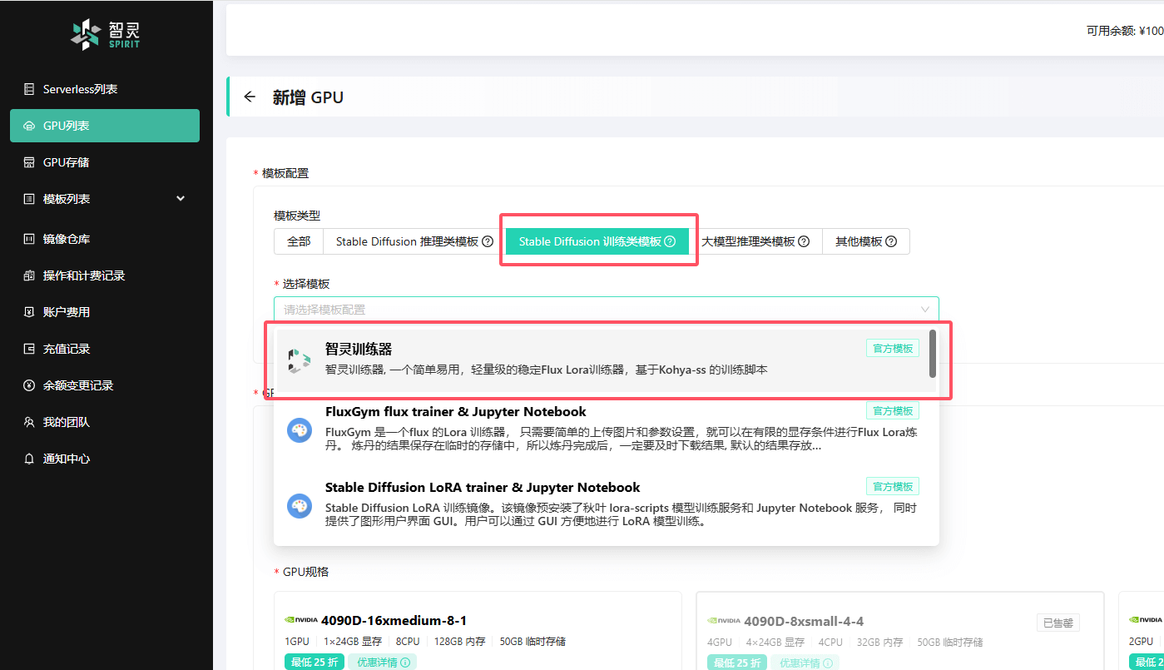Expand the 模板列表 submenu chevron
1164x670 pixels.
[x=181, y=199]
